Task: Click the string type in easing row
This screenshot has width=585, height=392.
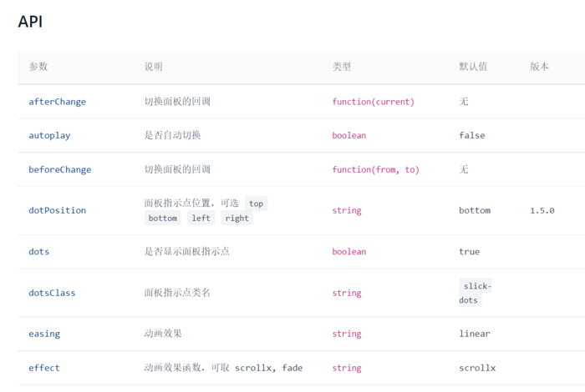Action: click(x=347, y=334)
